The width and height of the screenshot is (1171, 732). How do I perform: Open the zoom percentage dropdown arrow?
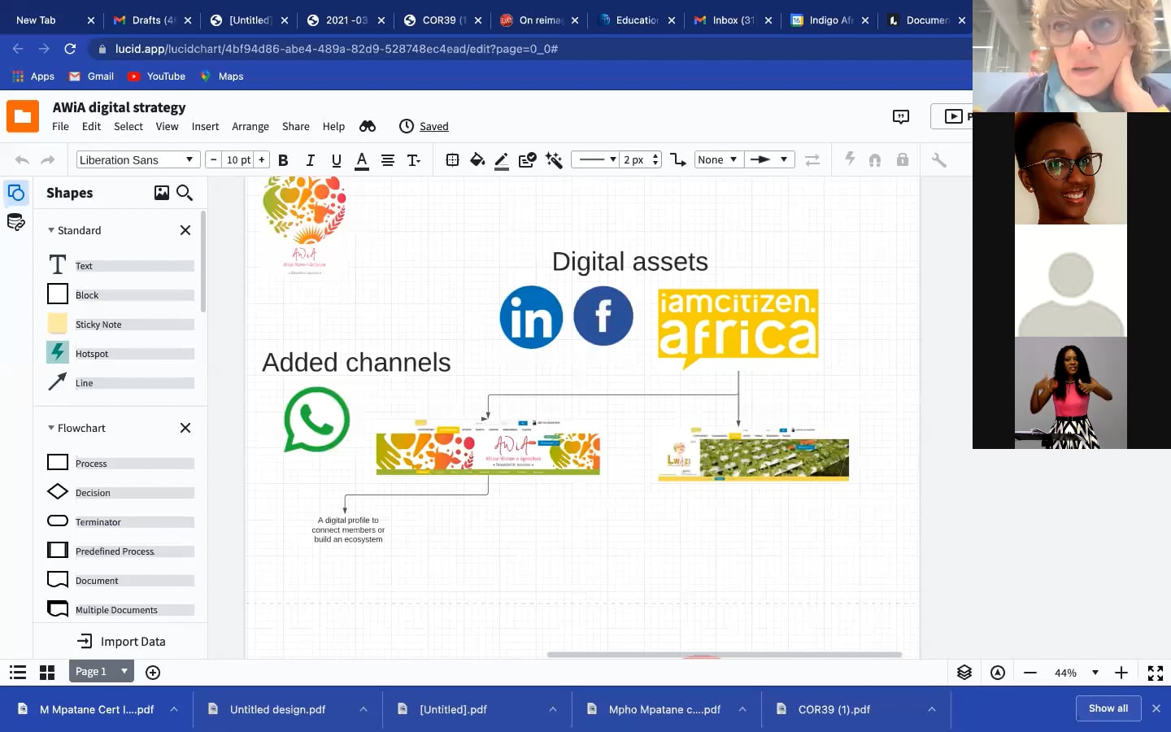pos(1095,673)
